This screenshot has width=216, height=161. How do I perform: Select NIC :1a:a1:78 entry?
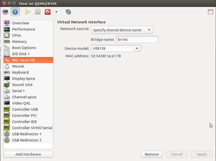click(x=28, y=60)
